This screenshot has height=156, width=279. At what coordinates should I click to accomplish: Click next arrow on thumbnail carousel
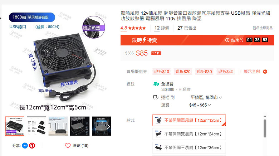[108, 127]
